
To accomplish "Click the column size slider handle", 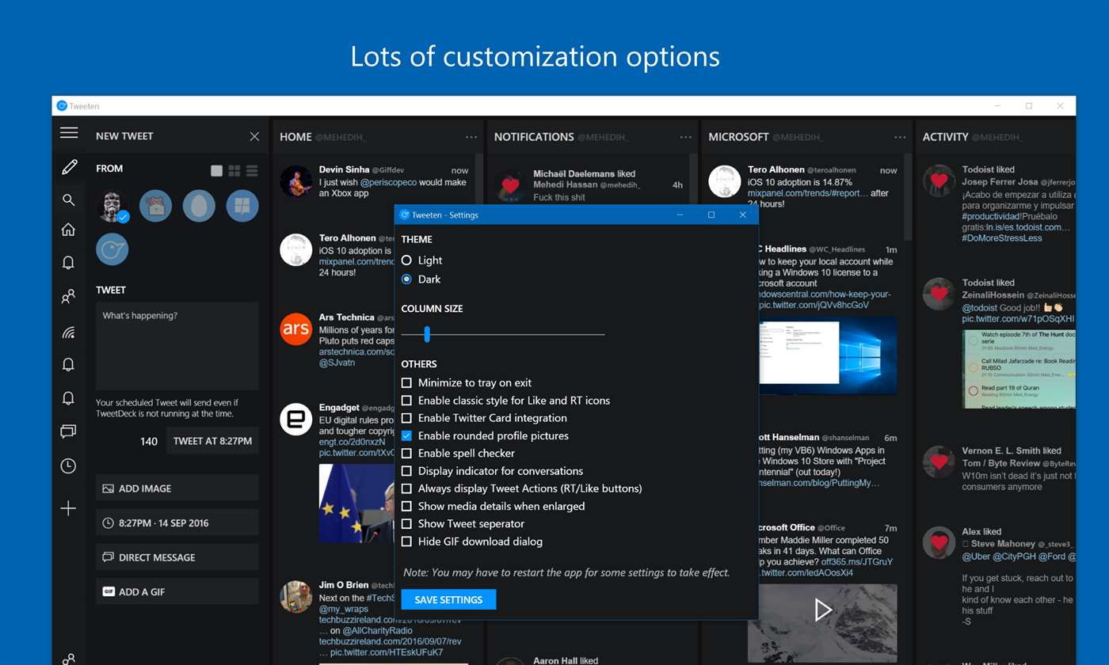I will click(427, 334).
